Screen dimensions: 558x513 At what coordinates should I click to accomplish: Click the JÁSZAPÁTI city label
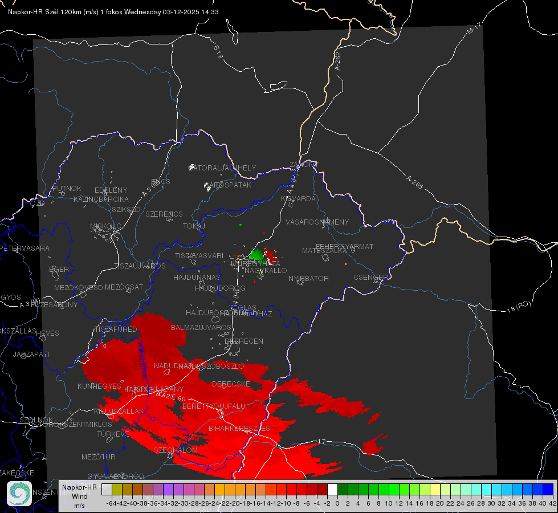coord(31,354)
